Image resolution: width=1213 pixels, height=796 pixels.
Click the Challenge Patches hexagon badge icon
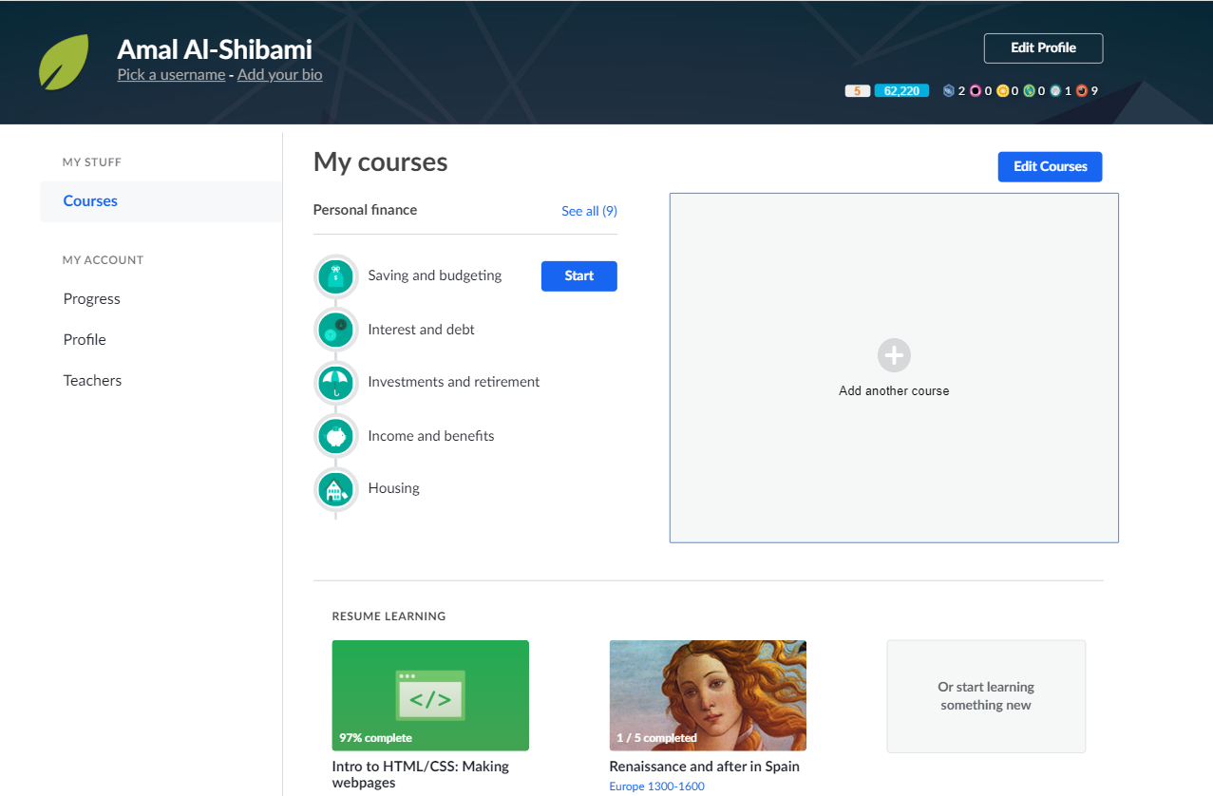[948, 91]
